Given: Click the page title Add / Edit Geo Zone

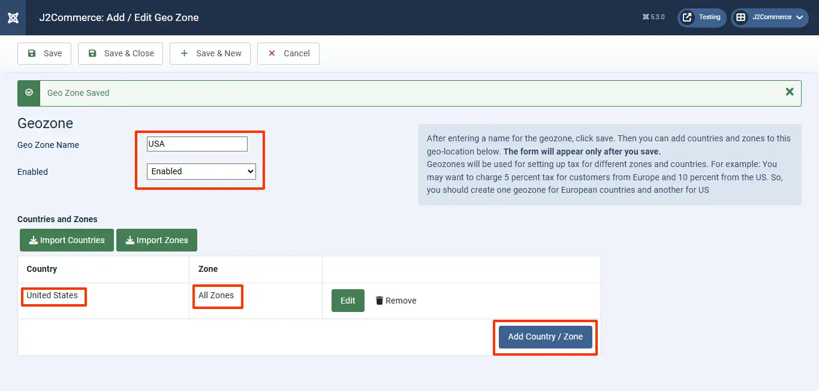Looking at the screenshot, I should pos(119,17).
